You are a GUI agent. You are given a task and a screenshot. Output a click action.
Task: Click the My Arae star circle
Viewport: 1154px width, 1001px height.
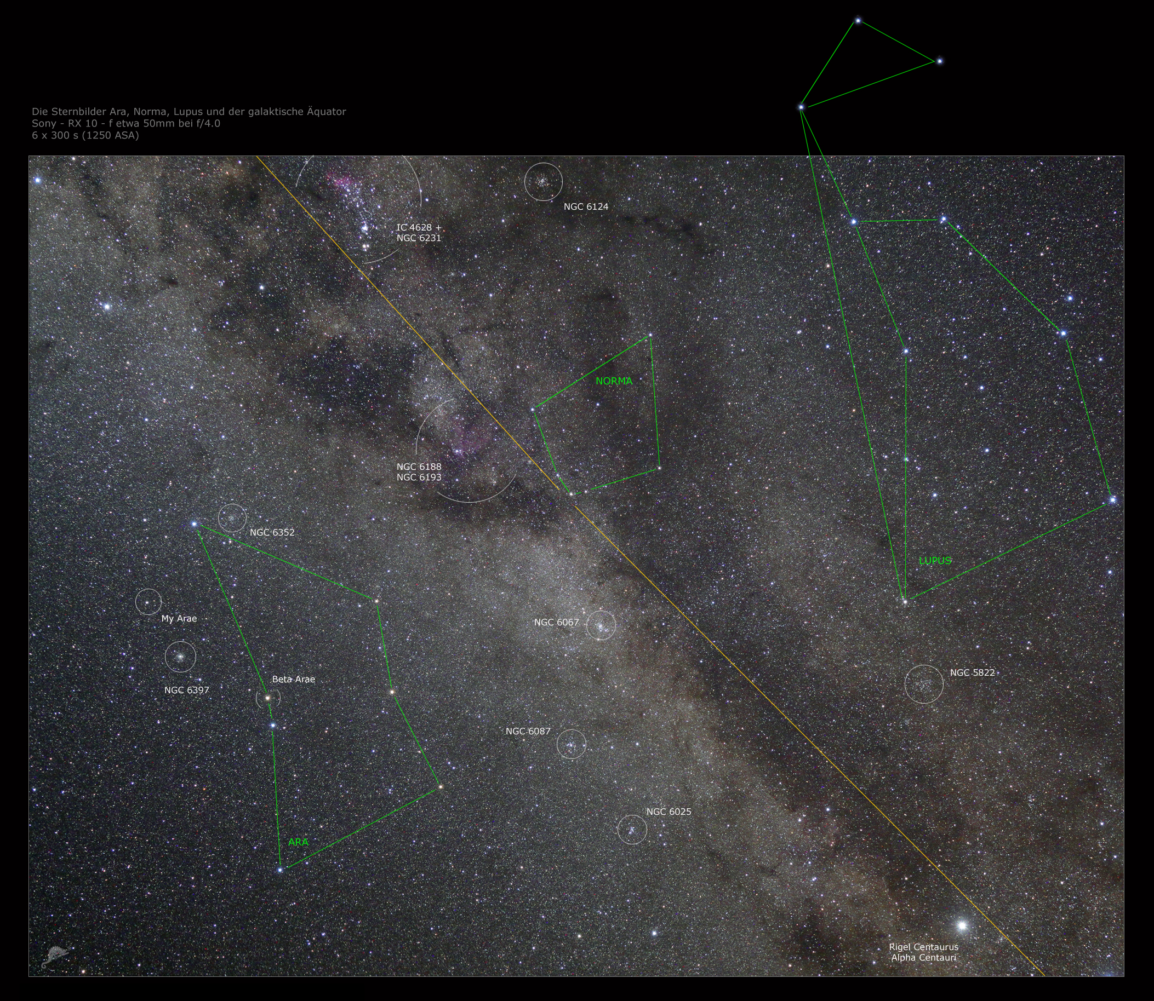pyautogui.click(x=148, y=602)
